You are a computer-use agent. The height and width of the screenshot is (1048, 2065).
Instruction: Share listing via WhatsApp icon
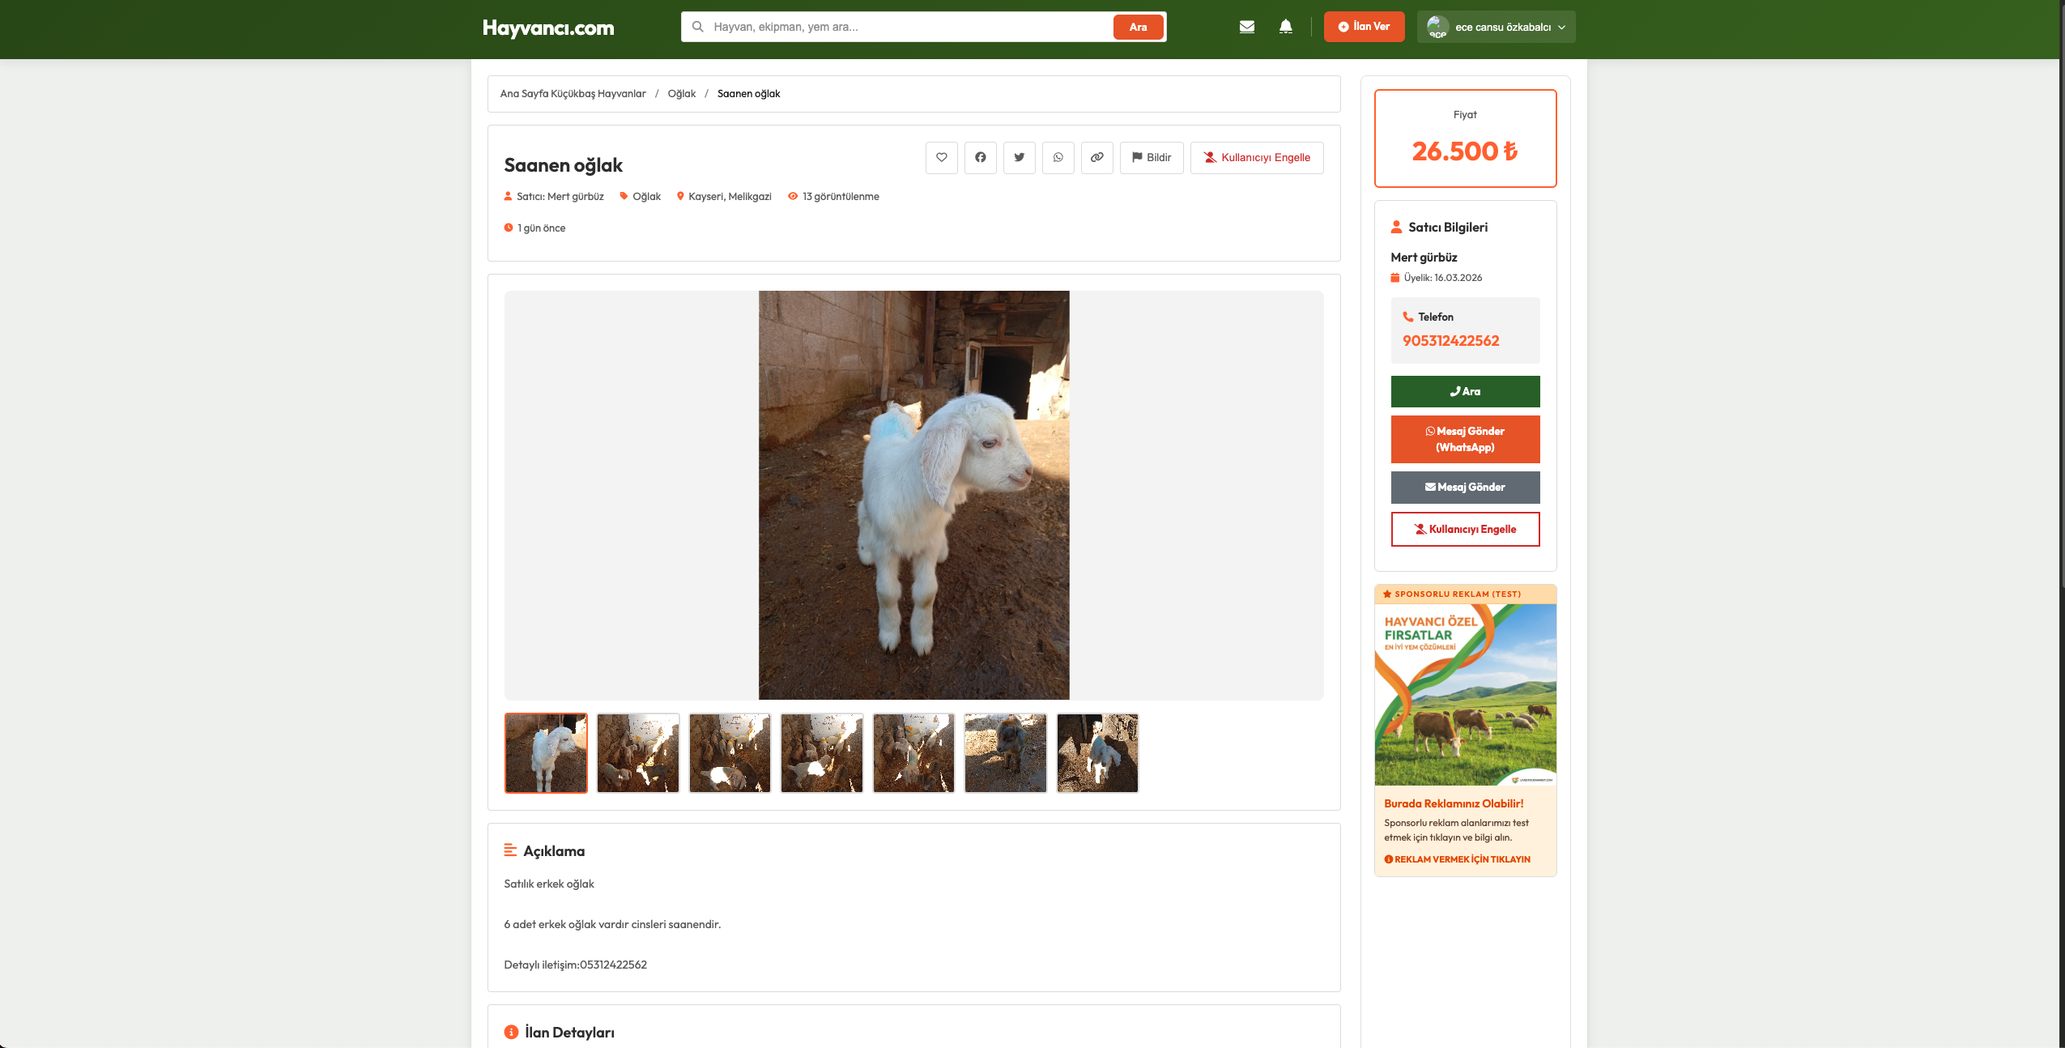[1058, 157]
